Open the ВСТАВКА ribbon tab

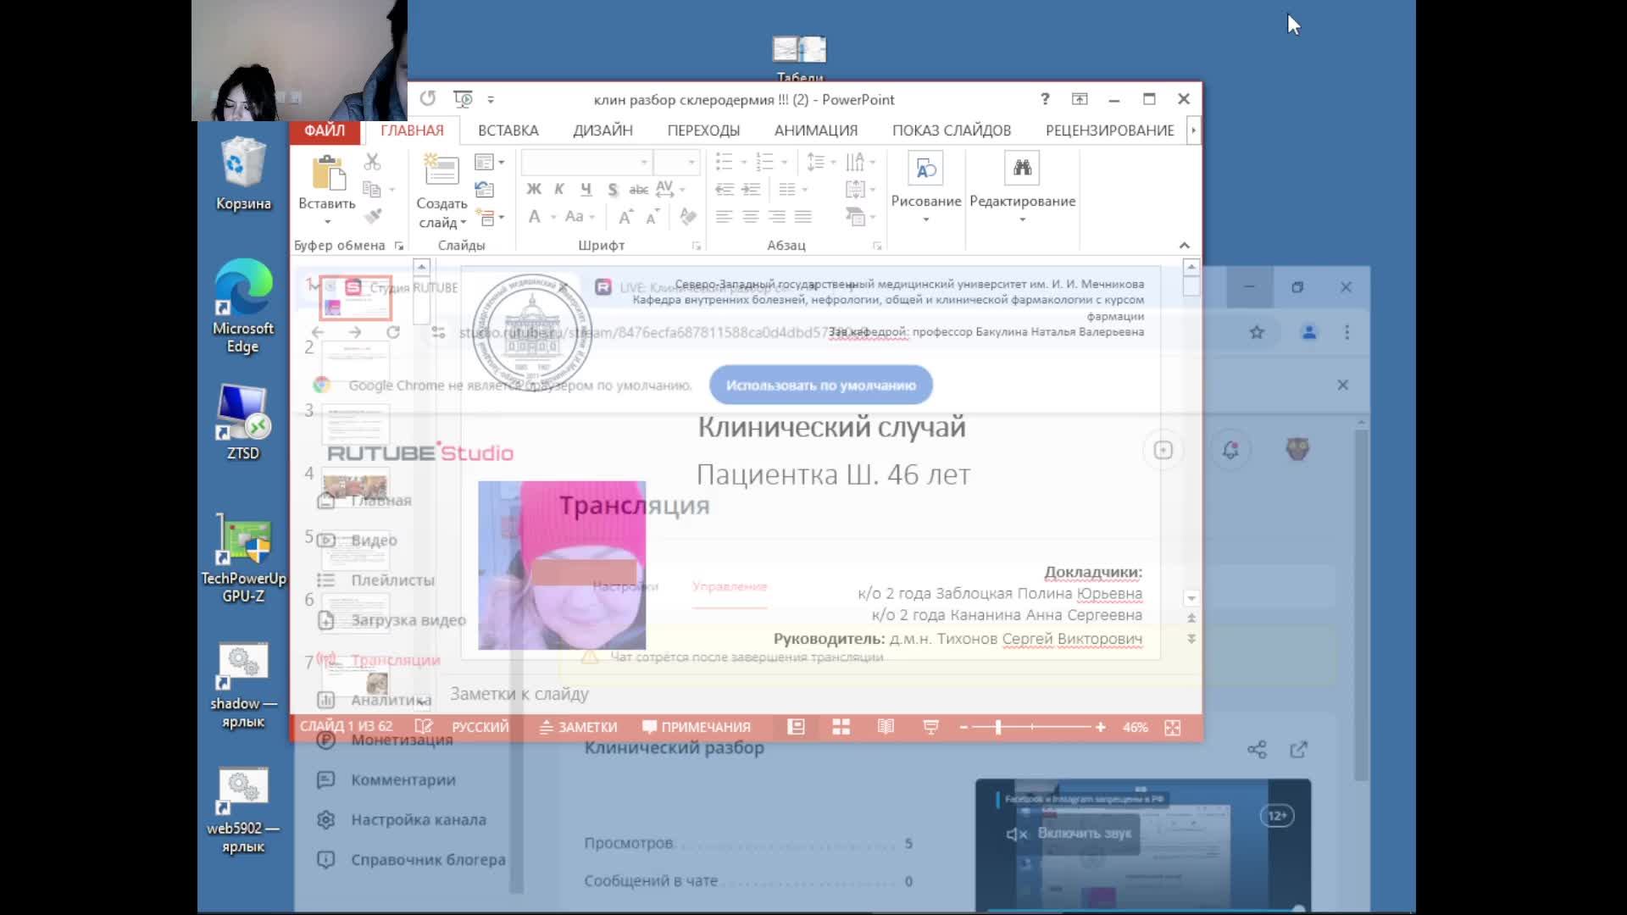(508, 130)
